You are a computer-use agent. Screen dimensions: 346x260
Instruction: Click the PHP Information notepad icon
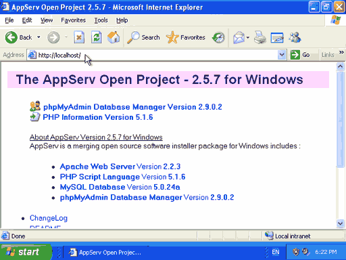(35, 117)
